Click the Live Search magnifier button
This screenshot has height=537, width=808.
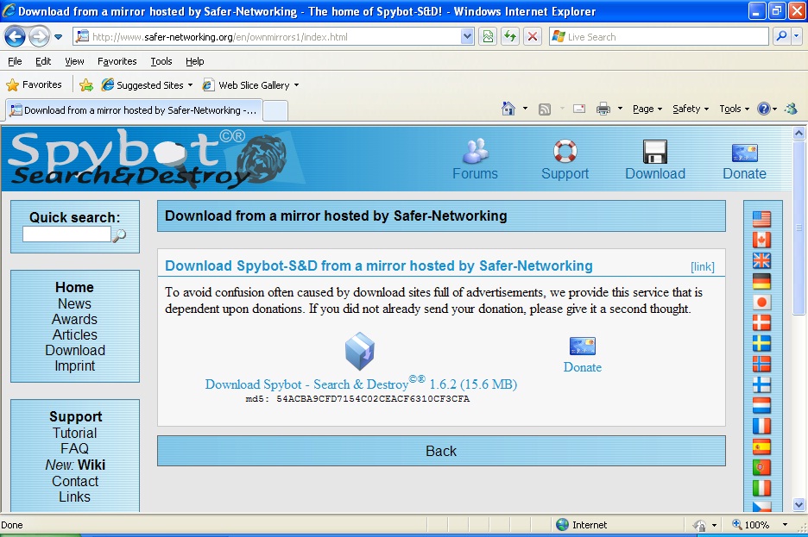[x=782, y=36]
